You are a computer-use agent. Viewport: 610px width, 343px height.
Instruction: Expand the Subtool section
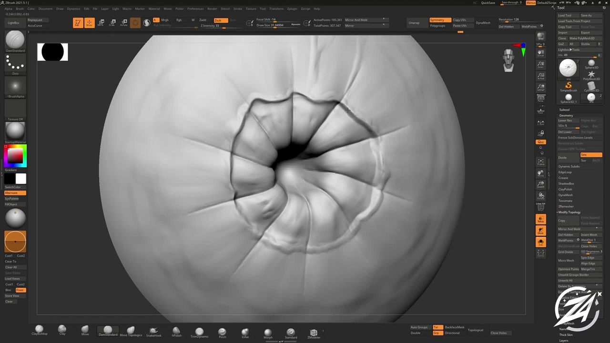click(x=564, y=110)
